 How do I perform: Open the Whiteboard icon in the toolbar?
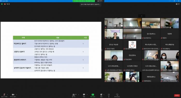117,95
